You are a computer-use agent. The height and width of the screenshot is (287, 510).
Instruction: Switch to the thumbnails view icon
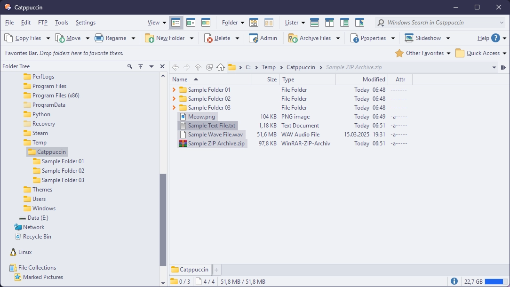pyautogui.click(x=206, y=23)
